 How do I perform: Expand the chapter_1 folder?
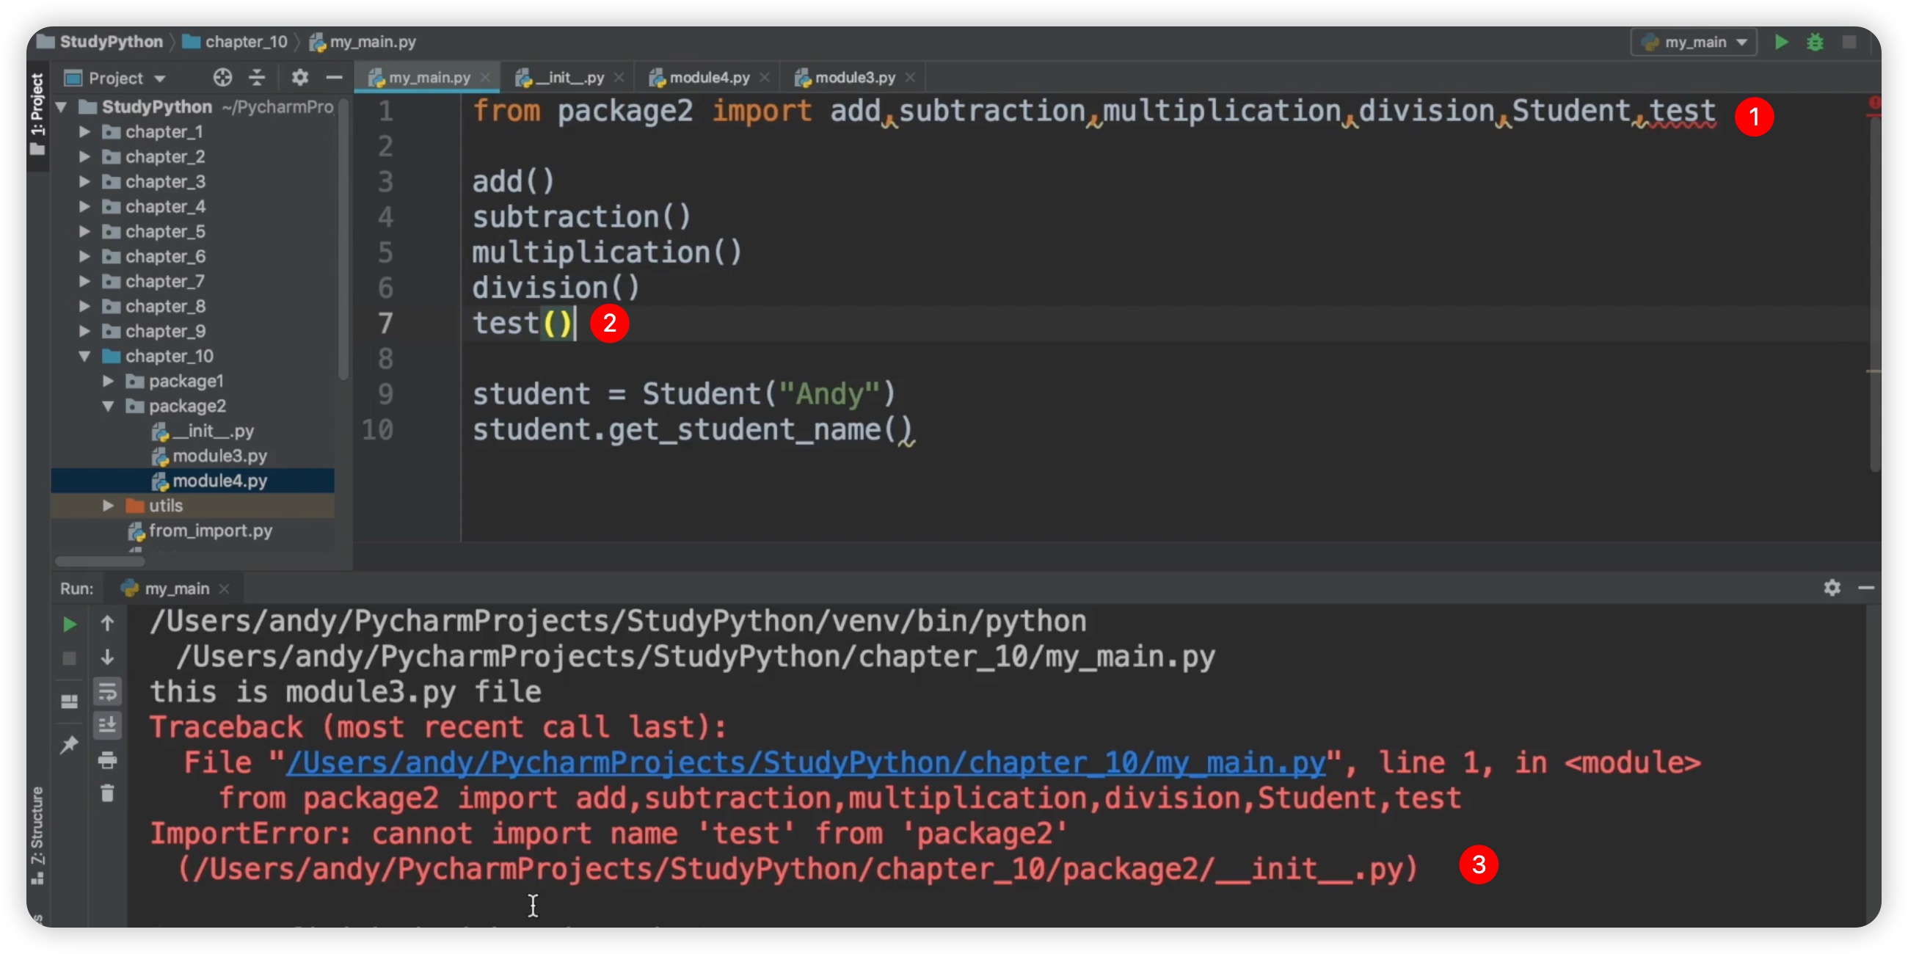pos(84,132)
